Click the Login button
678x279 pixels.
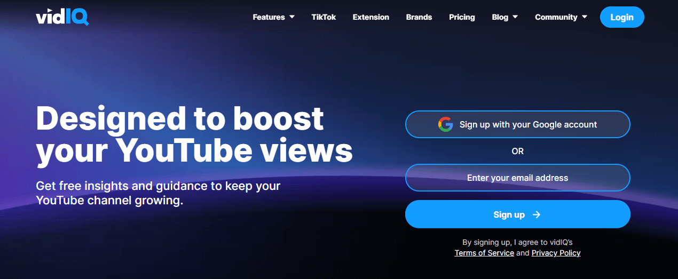[622, 17]
